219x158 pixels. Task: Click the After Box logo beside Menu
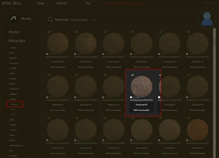13,18
